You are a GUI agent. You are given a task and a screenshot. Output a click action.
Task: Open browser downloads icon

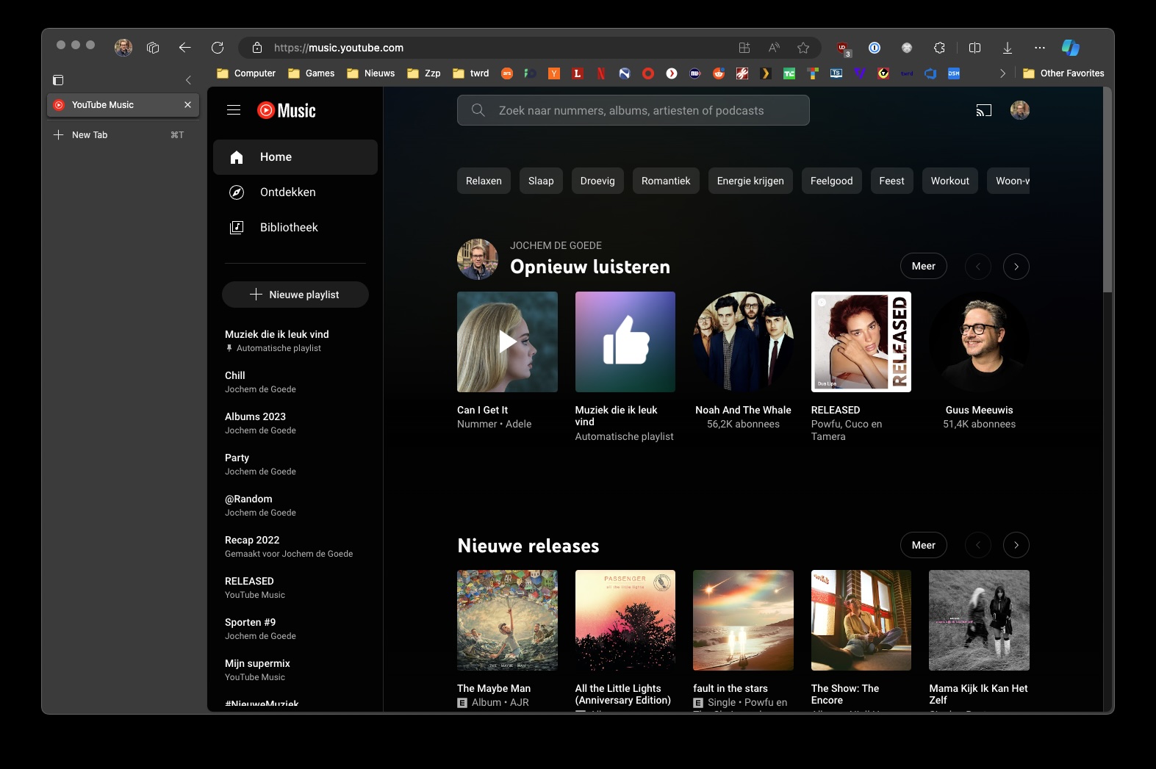click(x=1008, y=48)
